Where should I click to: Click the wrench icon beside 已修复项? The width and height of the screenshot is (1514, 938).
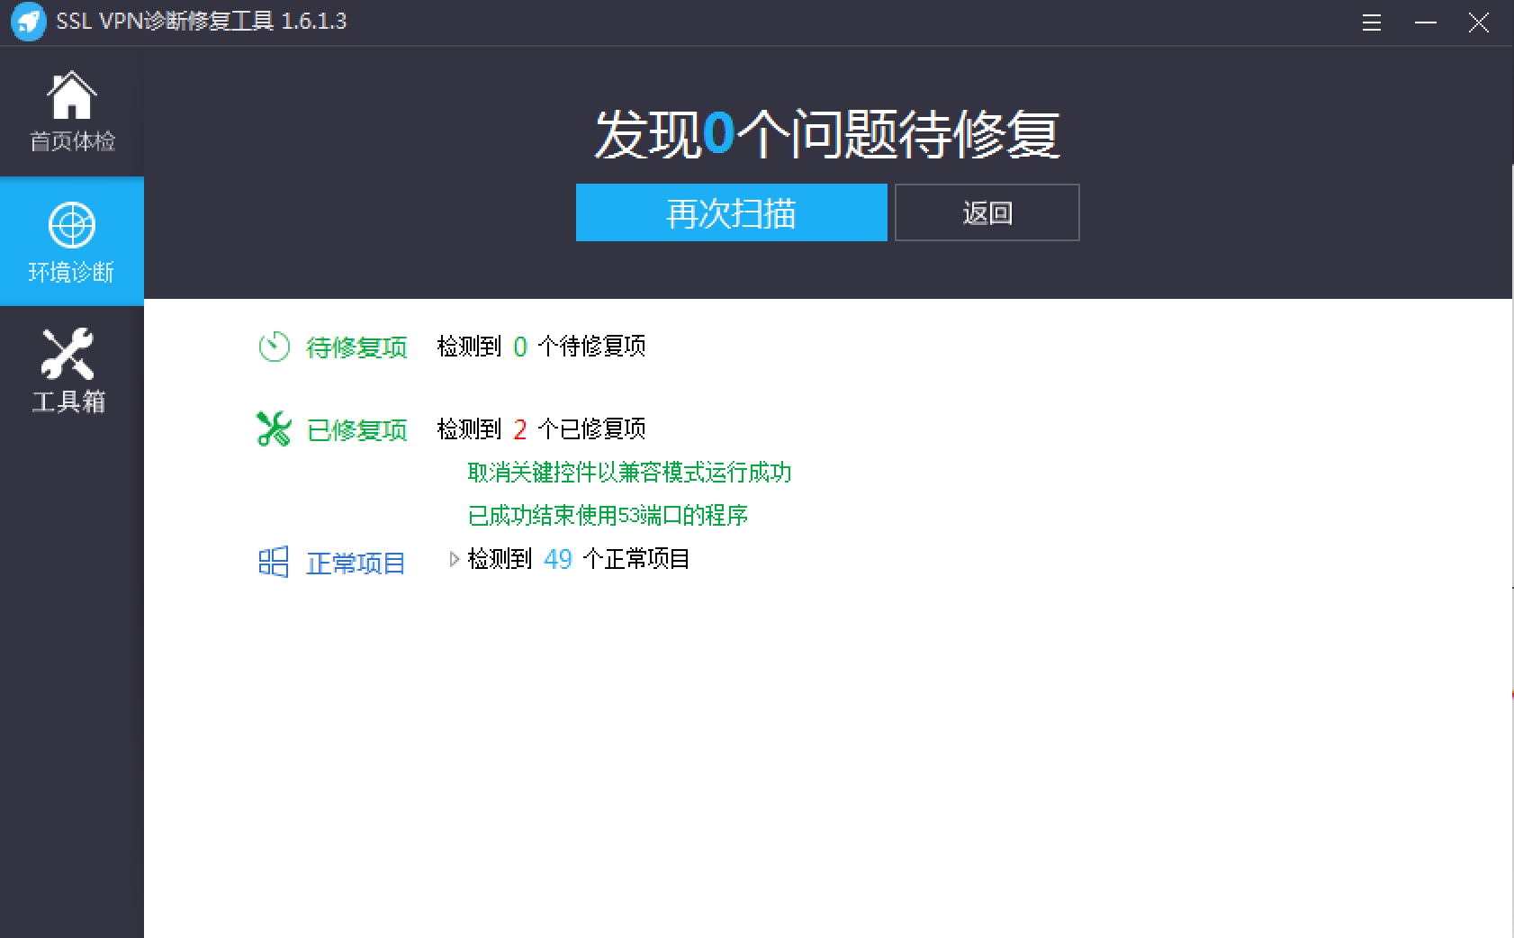coord(274,428)
